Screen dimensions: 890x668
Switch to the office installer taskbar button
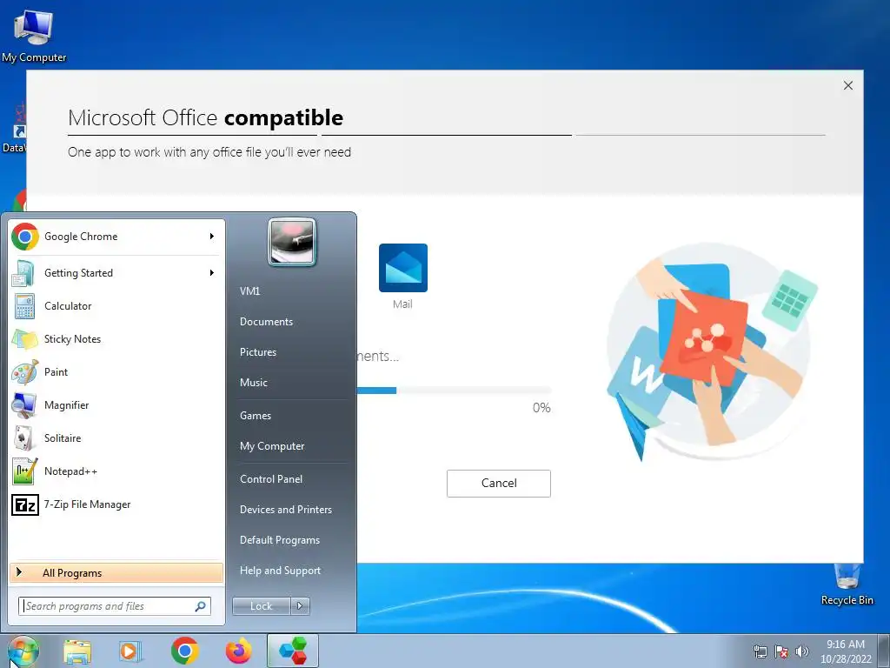pyautogui.click(x=293, y=651)
